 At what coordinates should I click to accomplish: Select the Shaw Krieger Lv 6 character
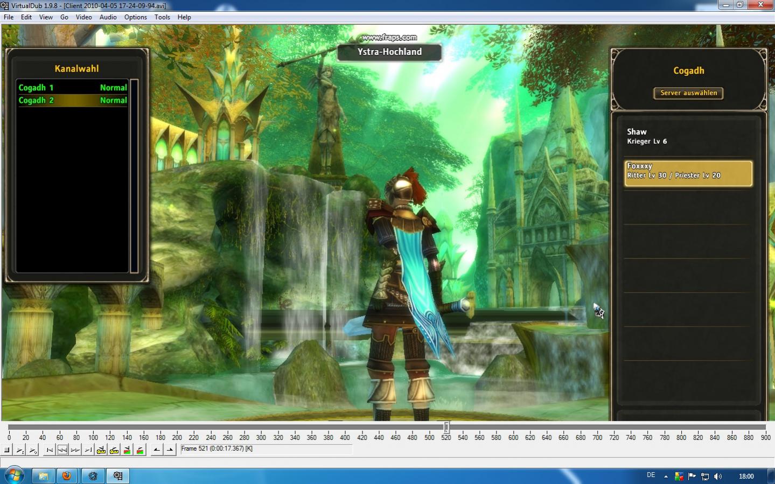click(688, 136)
